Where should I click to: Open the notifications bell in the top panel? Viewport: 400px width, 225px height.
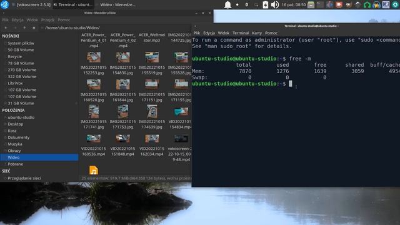click(227, 4)
